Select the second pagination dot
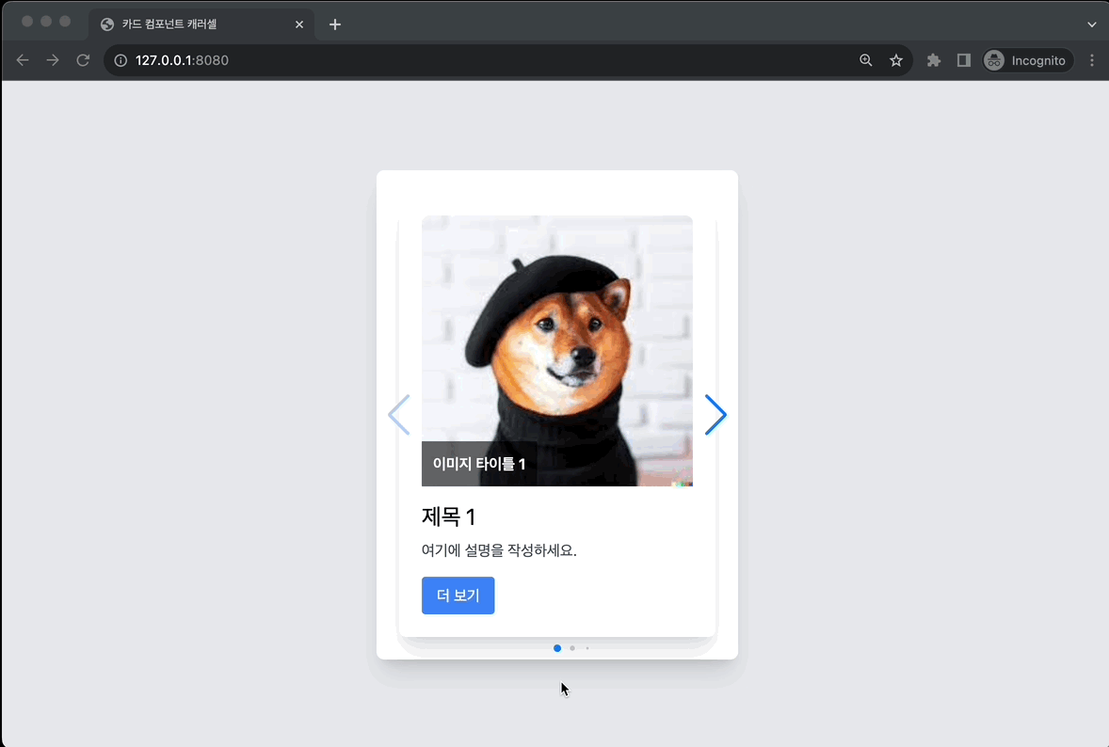This screenshot has width=1109, height=747. (x=572, y=648)
